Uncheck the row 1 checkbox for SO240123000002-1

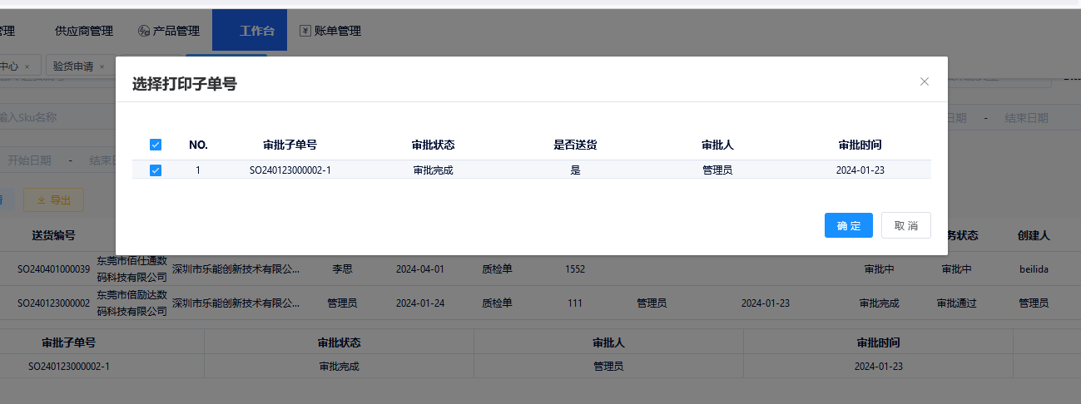[155, 170]
